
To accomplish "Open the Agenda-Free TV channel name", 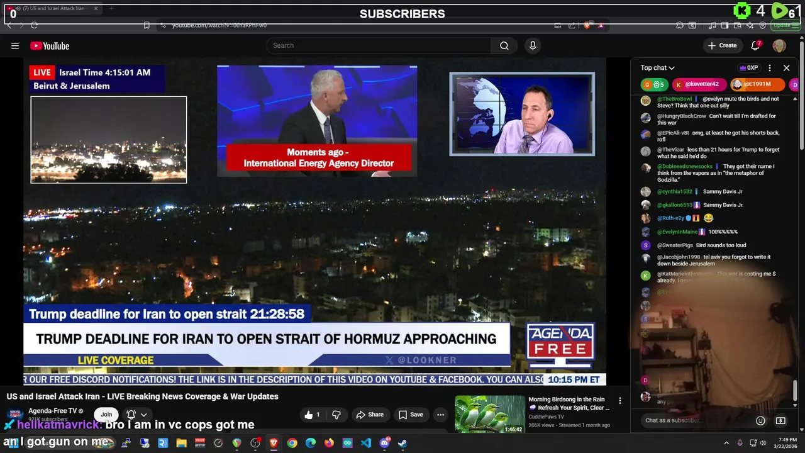I will coord(52,411).
